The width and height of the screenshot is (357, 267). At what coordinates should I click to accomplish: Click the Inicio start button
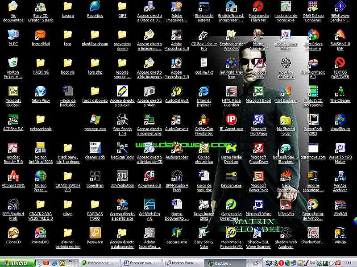click(x=17, y=263)
